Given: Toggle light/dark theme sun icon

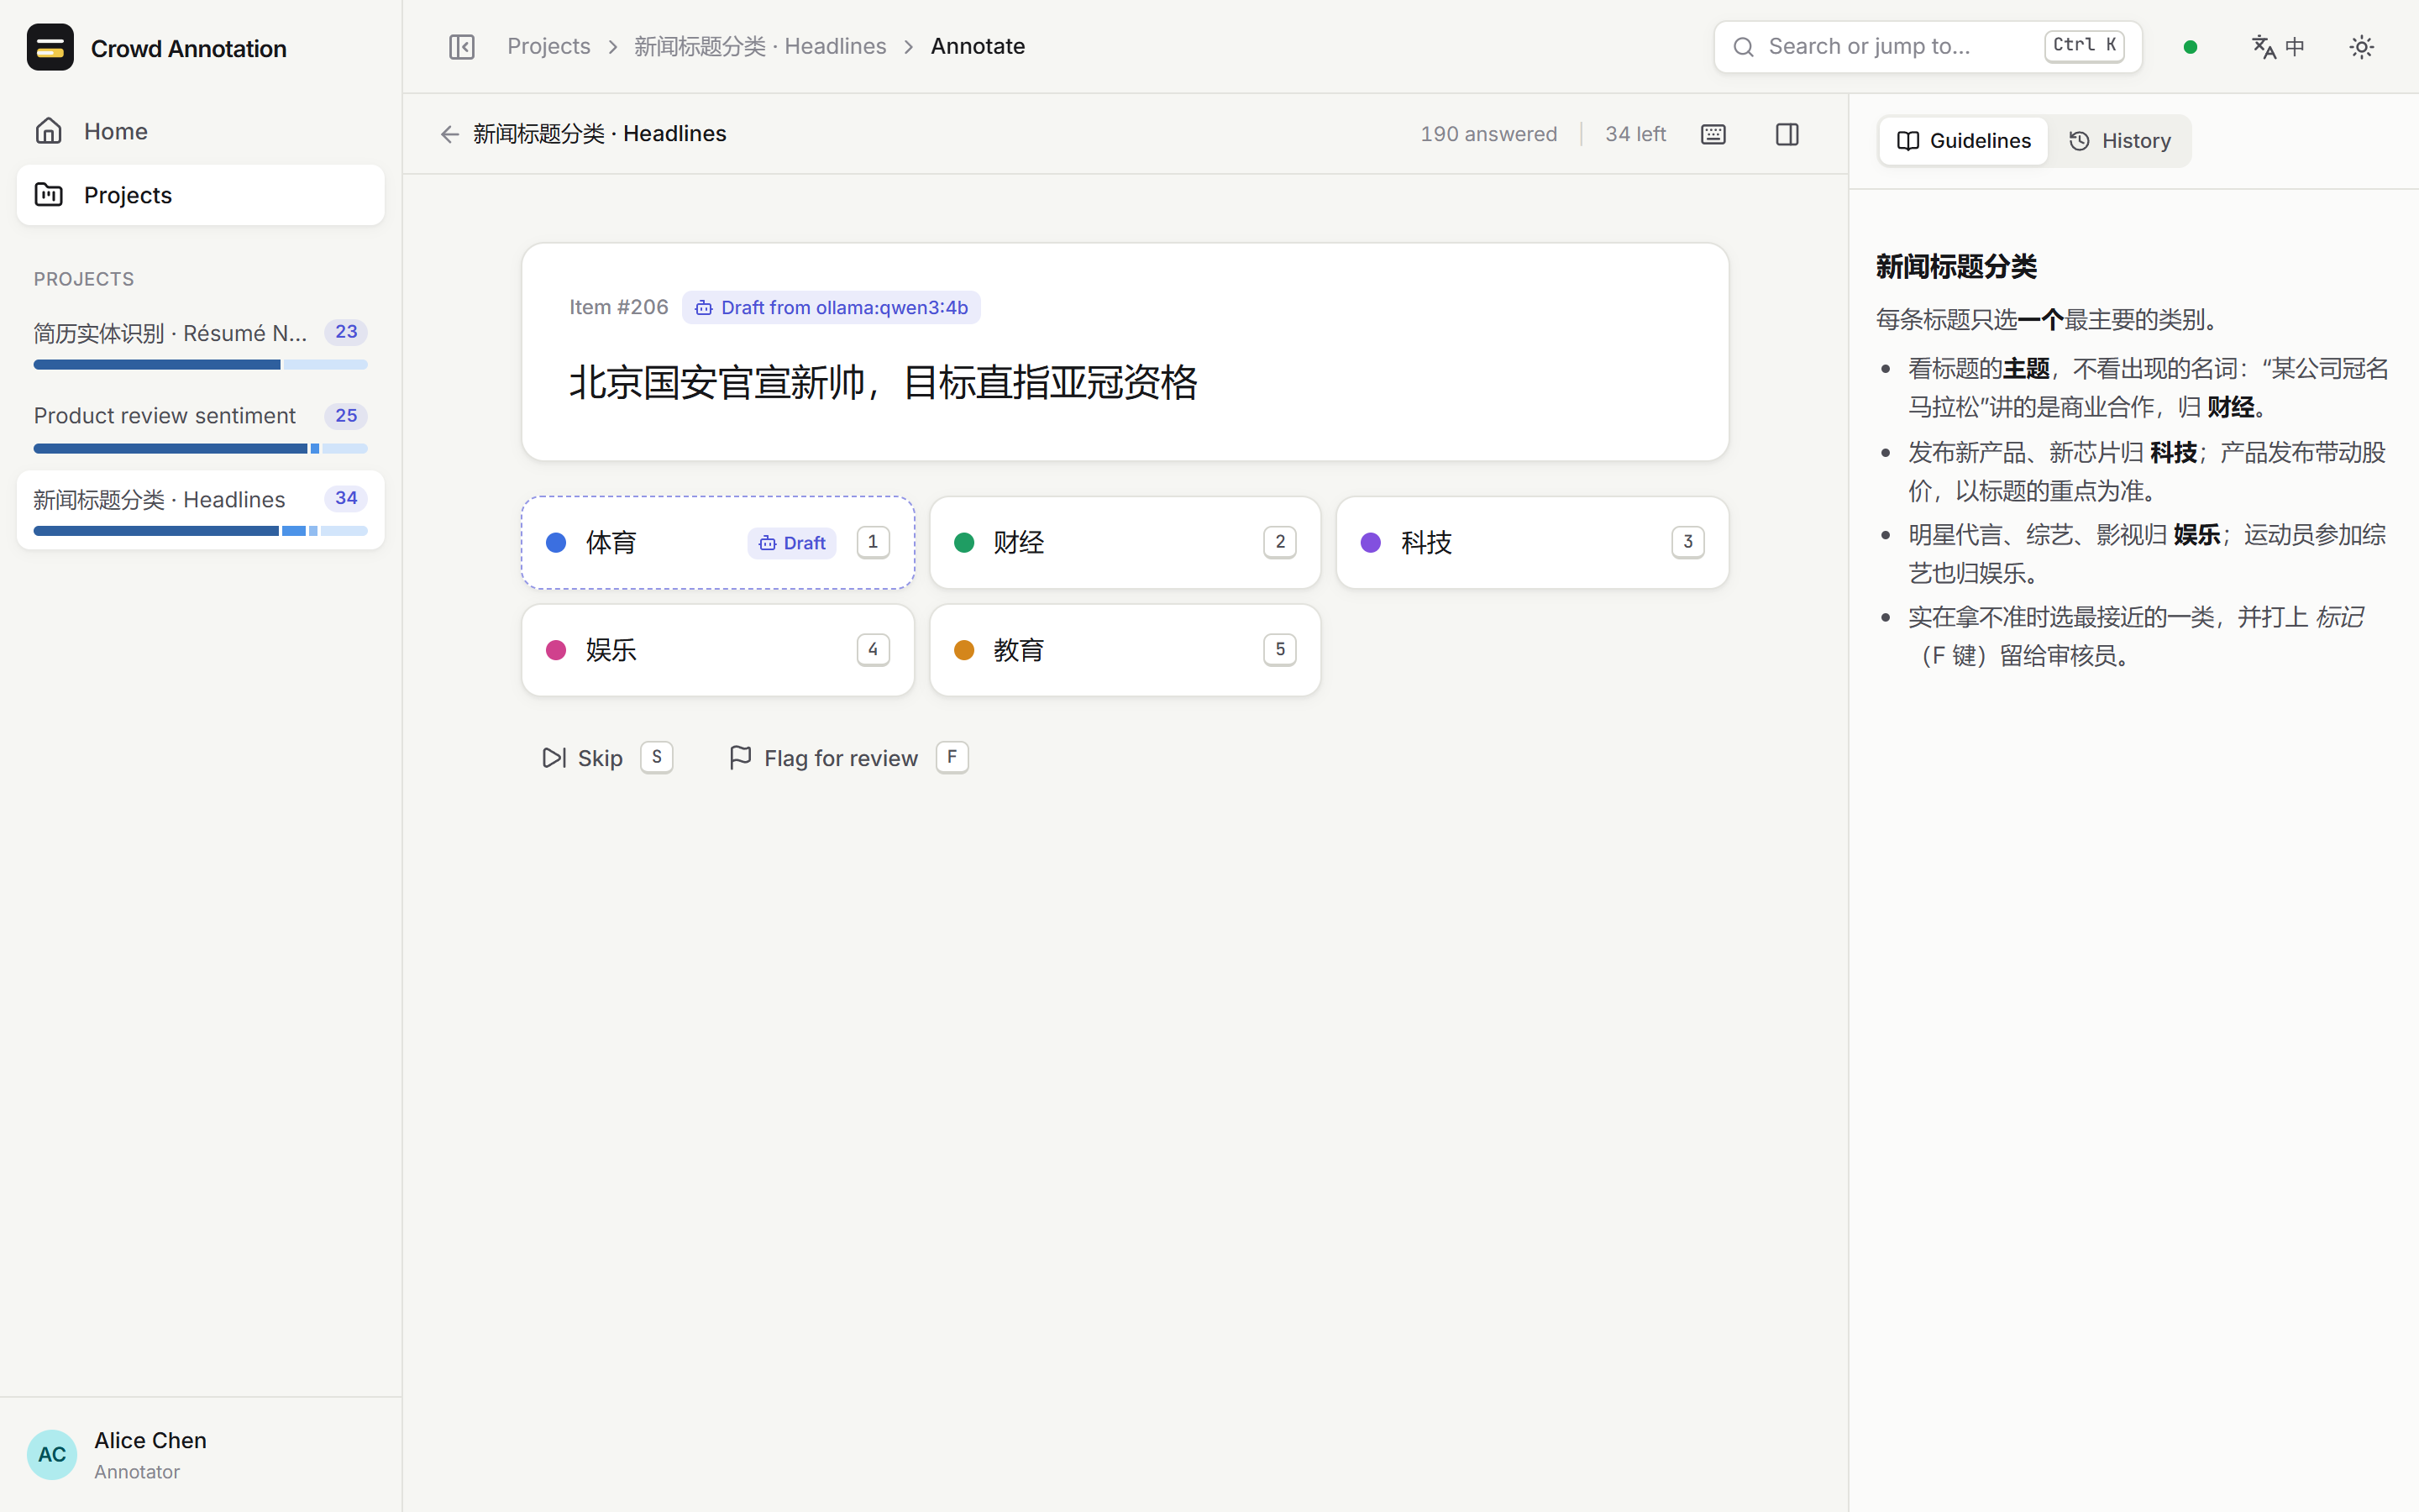Looking at the screenshot, I should (2361, 47).
